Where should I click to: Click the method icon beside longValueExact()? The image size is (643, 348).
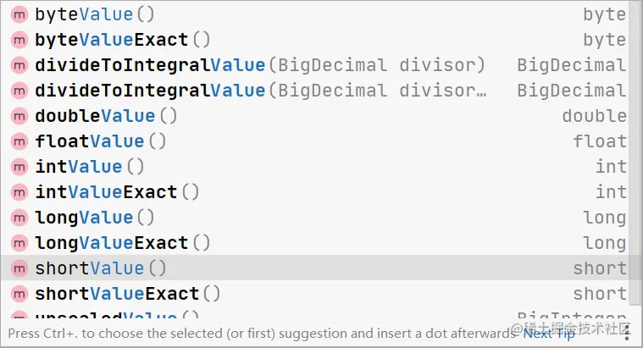click(19, 244)
